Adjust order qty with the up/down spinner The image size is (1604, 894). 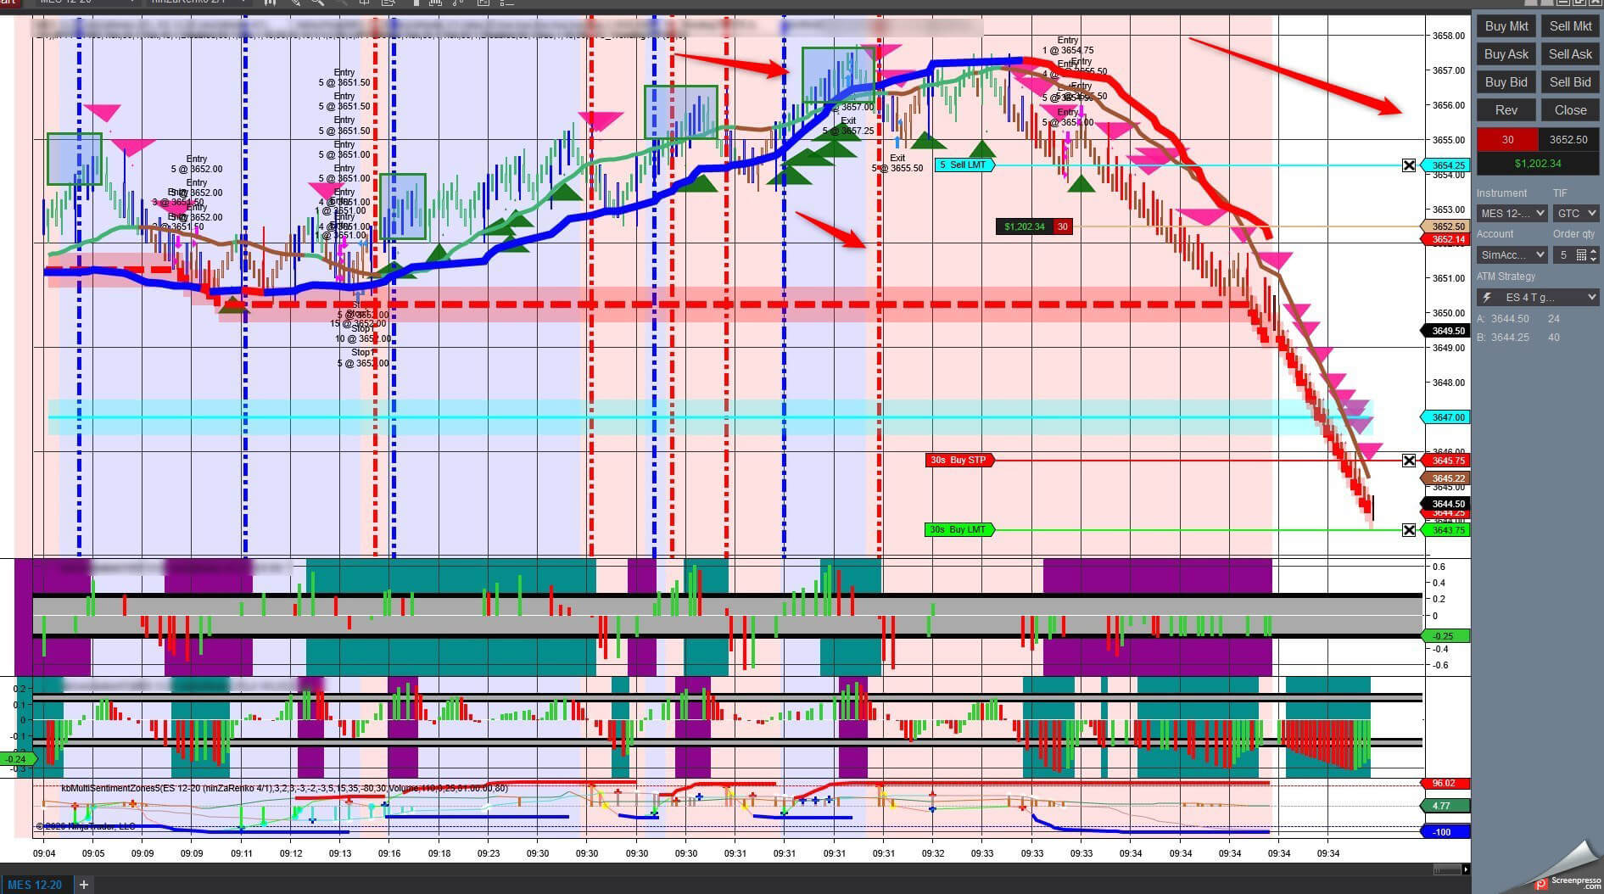[1594, 254]
